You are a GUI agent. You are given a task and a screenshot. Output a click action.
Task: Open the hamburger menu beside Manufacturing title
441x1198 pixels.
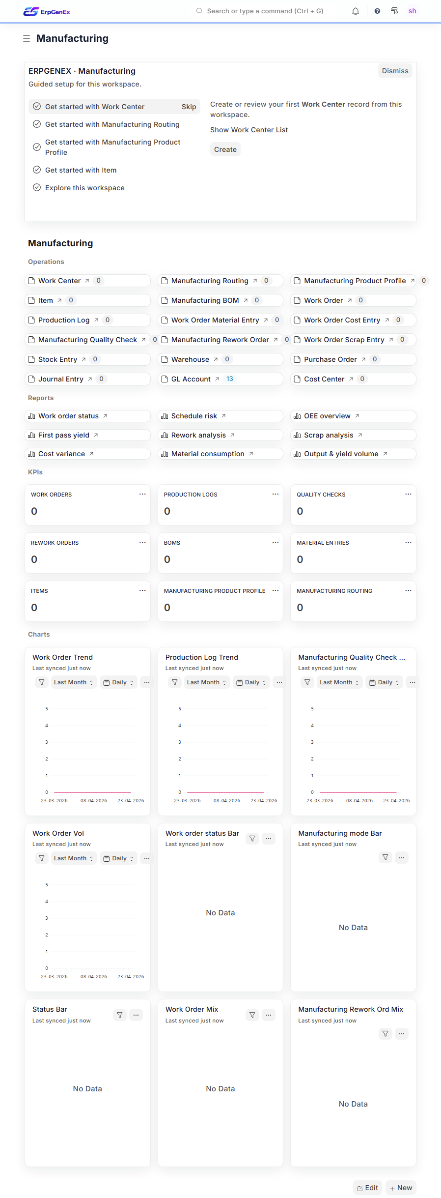(26, 38)
